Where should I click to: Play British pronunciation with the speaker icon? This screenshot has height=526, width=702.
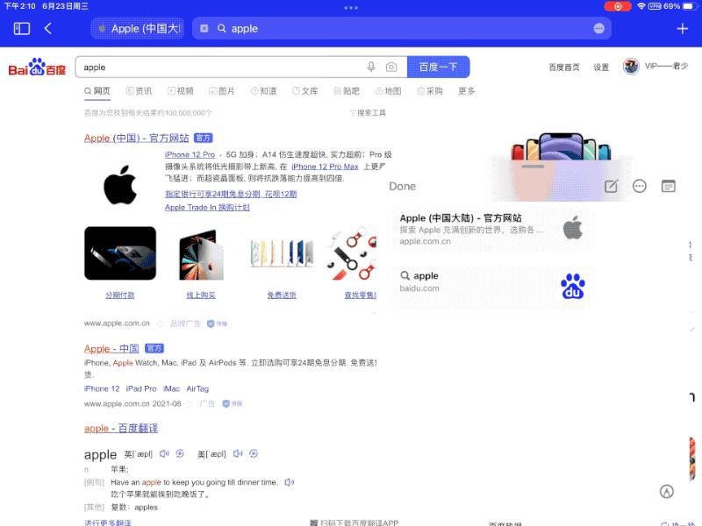click(165, 455)
